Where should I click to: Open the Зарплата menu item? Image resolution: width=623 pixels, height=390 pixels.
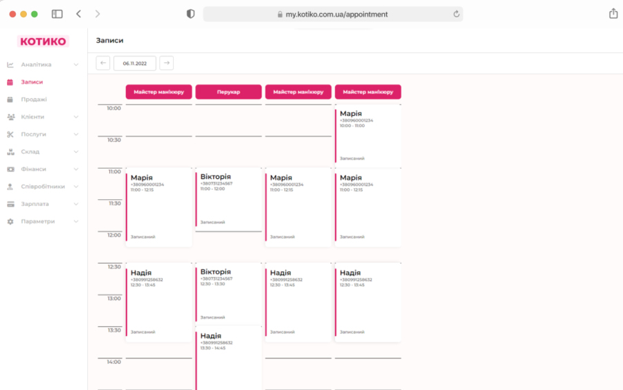click(x=35, y=204)
